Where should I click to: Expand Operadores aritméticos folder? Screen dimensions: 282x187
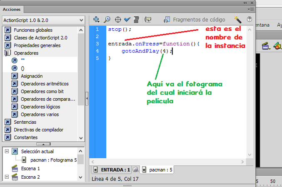(x=40, y=84)
